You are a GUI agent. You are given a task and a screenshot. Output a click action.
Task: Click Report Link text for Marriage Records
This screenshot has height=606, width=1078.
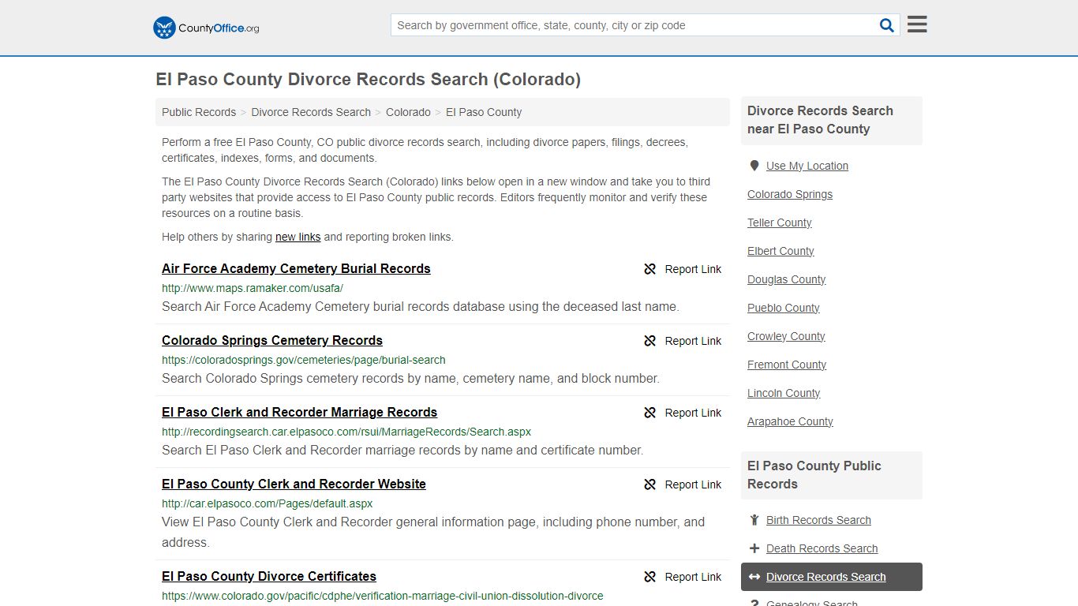click(x=693, y=413)
